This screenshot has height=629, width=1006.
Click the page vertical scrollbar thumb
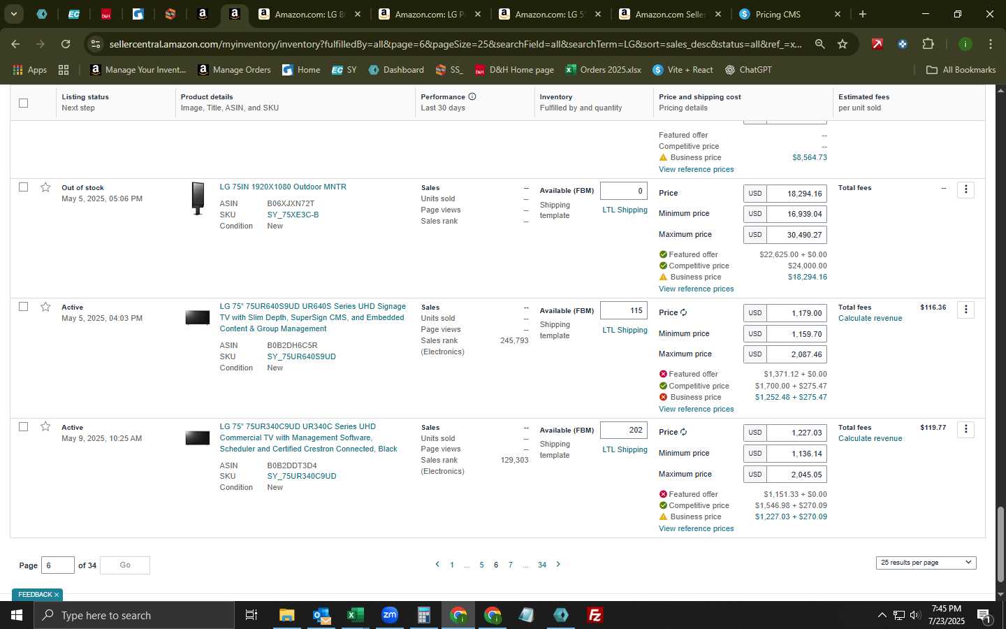tap(1000, 544)
